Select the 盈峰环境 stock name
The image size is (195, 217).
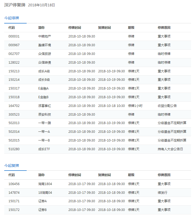pos(45,45)
